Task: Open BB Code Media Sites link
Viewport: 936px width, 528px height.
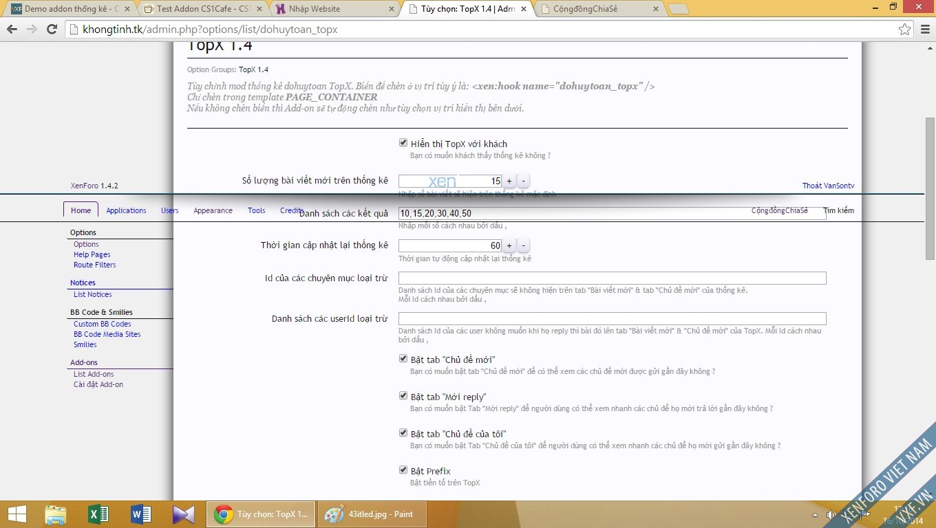Action: [107, 334]
